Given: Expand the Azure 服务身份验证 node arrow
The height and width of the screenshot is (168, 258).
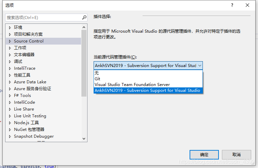Looking at the screenshot, I should (x=10, y=89).
